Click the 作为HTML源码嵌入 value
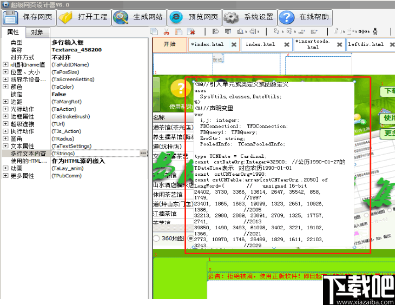The height and width of the screenshot is (305, 396). (78, 161)
